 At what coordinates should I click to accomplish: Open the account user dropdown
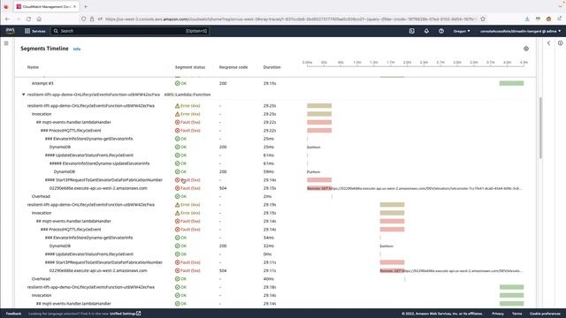point(520,32)
